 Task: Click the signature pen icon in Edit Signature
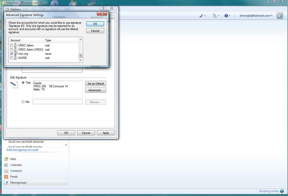(14, 85)
